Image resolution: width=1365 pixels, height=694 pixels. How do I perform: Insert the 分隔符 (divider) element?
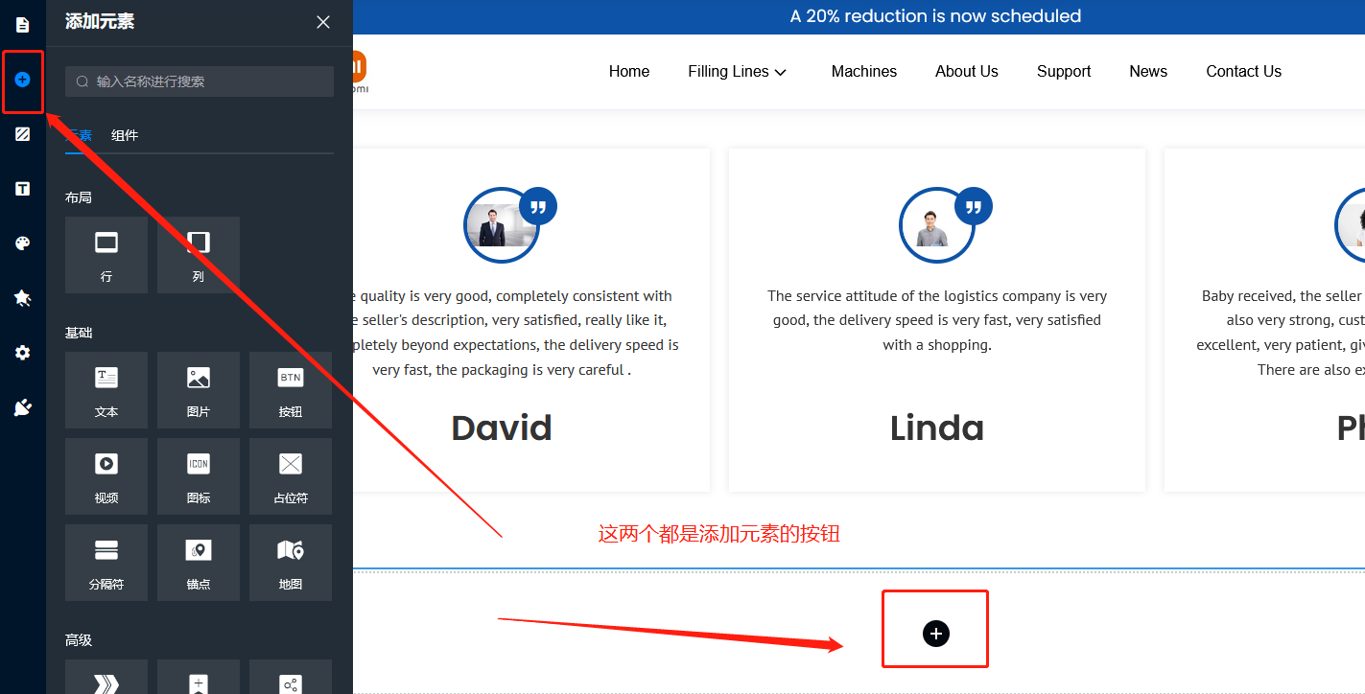[x=106, y=562]
